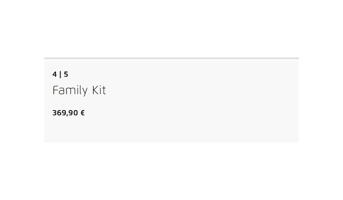Select the 369,90 € price text
This screenshot has width=343, height=200.
[x=69, y=113]
